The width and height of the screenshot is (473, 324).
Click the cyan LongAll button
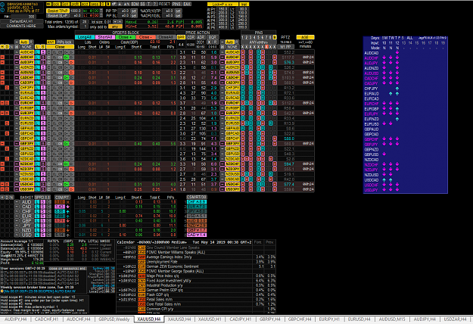(x=85, y=37)
